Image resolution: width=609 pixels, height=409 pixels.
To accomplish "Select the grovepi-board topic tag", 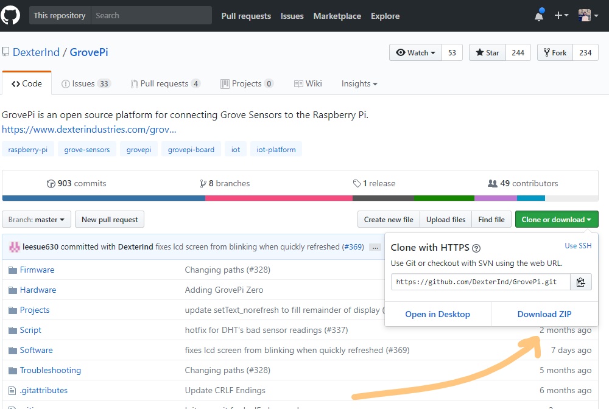I will pos(191,149).
